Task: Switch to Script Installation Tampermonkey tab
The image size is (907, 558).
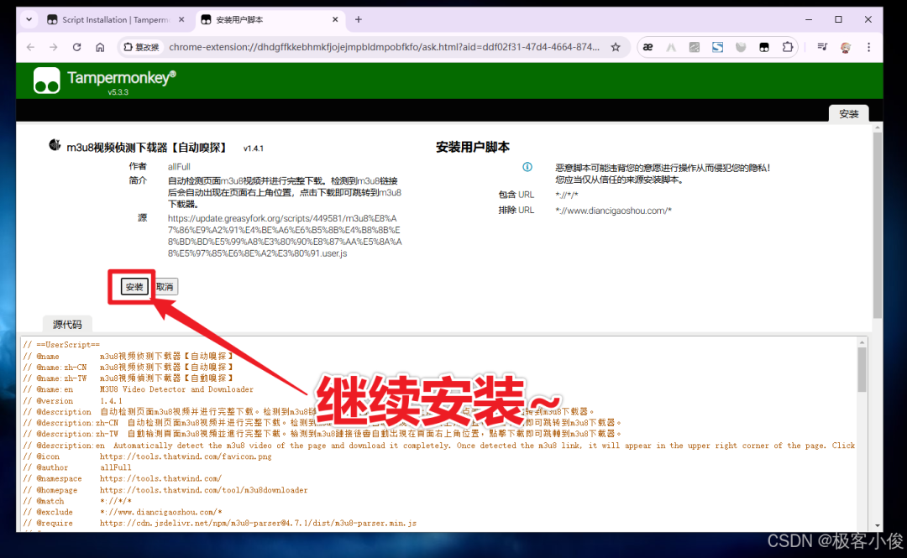Action: 115,19
